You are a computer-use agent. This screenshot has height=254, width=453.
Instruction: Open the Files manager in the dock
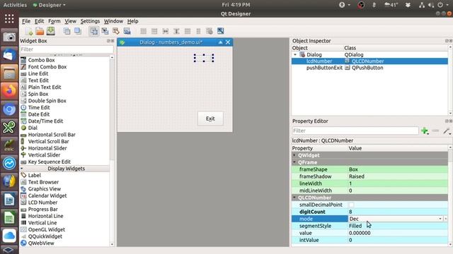9,73
